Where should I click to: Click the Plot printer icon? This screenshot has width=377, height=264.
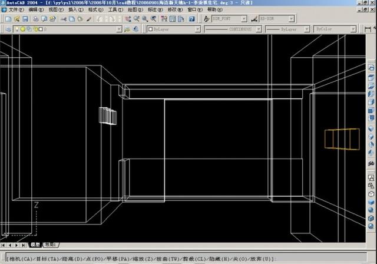tap(36, 19)
